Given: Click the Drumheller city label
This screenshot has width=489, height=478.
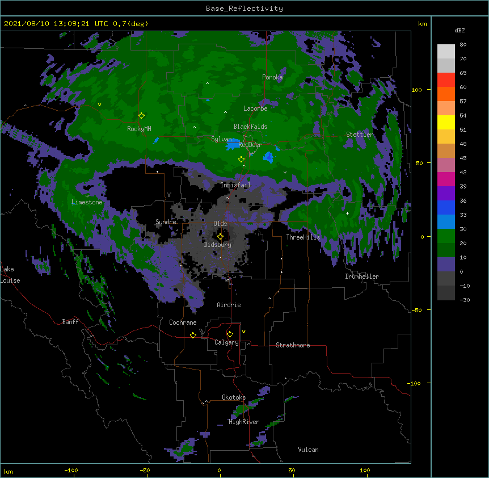Looking at the screenshot, I should 362,276.
